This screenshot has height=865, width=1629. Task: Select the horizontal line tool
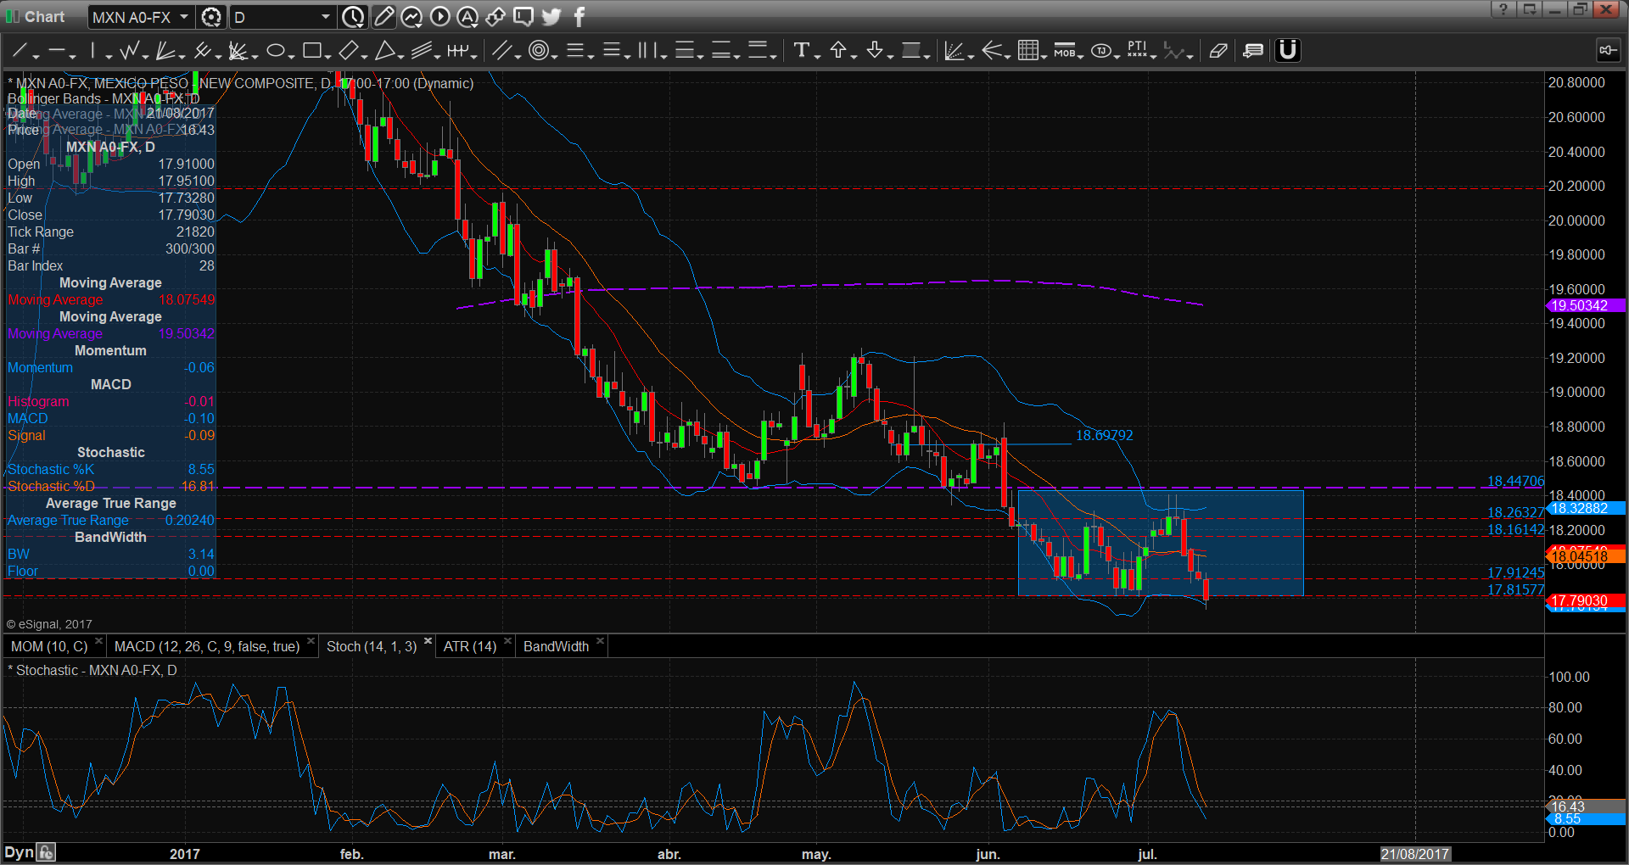click(x=56, y=51)
